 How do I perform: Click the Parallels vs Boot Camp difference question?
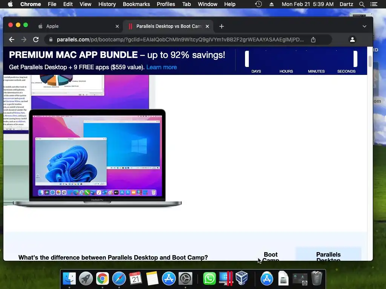click(113, 257)
